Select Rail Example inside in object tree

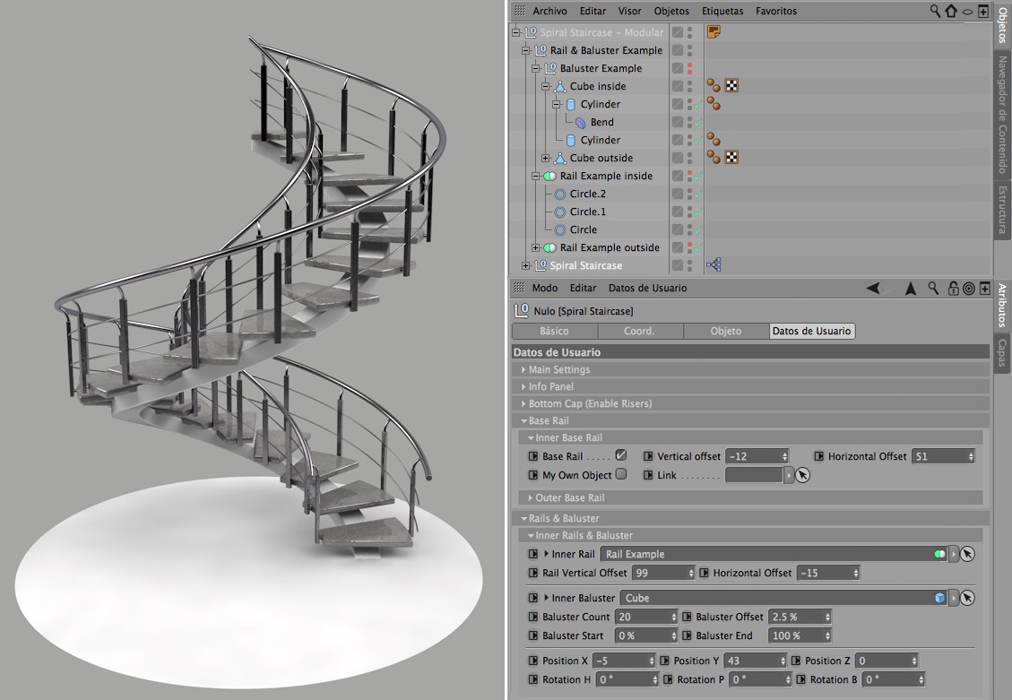pyautogui.click(x=606, y=176)
